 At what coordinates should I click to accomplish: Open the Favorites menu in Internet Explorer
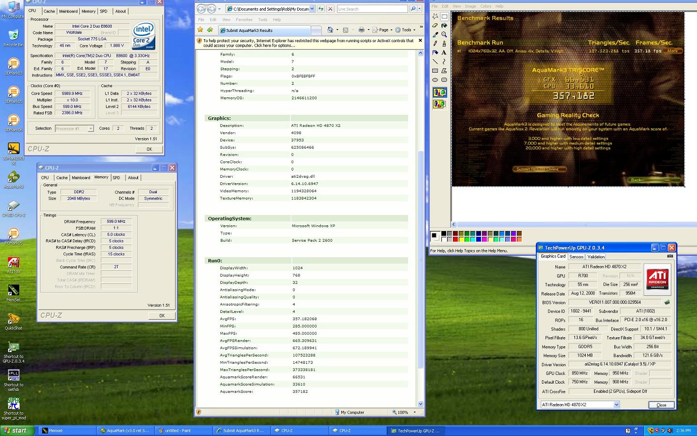coord(244,20)
